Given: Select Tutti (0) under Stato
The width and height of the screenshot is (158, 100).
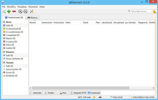Looking at the screenshot, I should click(x=16, y=25).
